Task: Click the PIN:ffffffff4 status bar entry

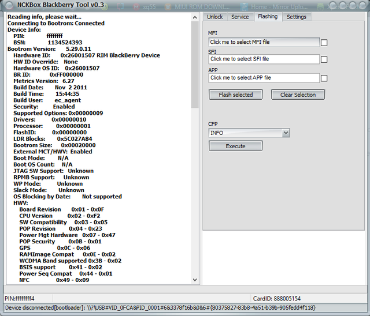Action: coord(20,299)
